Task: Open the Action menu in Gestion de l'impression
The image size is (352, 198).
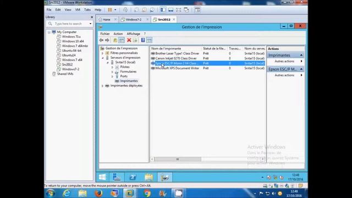Action: click(x=118, y=34)
